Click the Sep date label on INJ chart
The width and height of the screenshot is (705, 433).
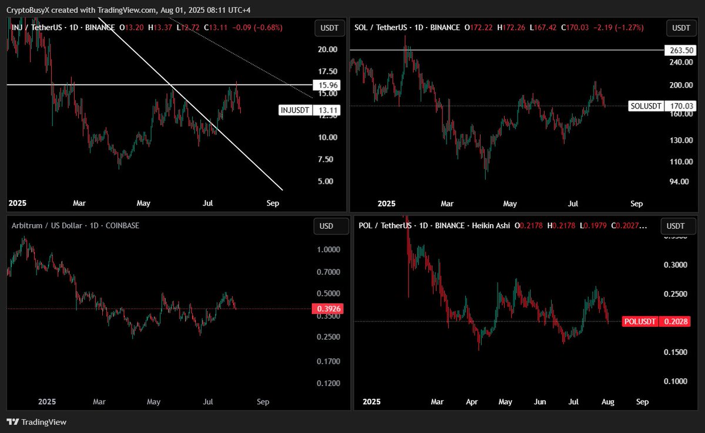pos(273,204)
